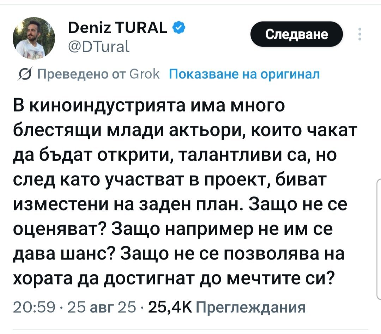381x334 pixels.
Task: Open the three-dot more options menu
Action: point(359,34)
